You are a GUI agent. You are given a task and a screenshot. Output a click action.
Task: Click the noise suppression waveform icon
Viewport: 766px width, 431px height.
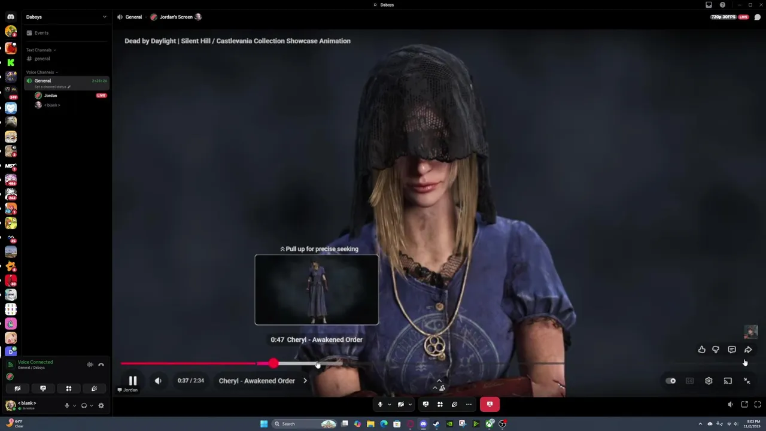point(90,365)
